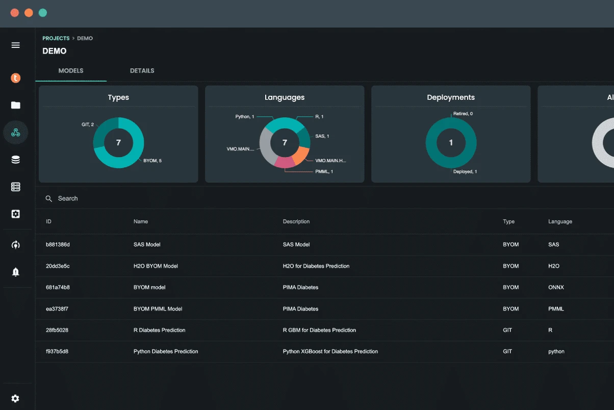
Task: Click the orange Teradata logo icon
Action: tap(16, 78)
